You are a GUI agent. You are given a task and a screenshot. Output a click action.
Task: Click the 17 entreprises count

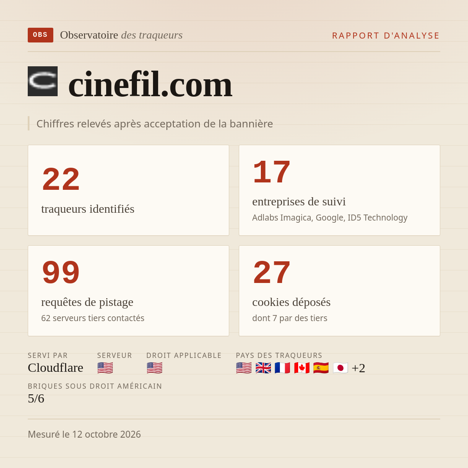coord(272,172)
